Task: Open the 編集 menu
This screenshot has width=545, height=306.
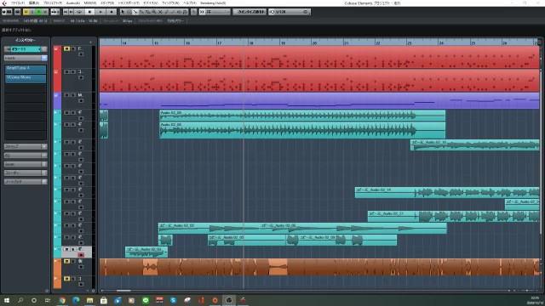Action: 34,3
